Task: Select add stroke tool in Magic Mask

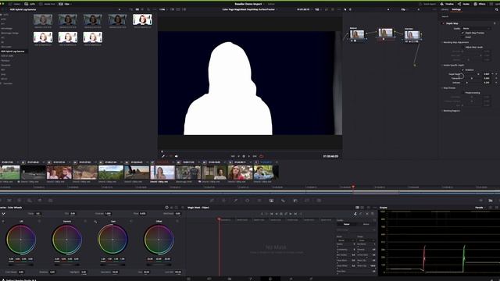Action: point(355,214)
